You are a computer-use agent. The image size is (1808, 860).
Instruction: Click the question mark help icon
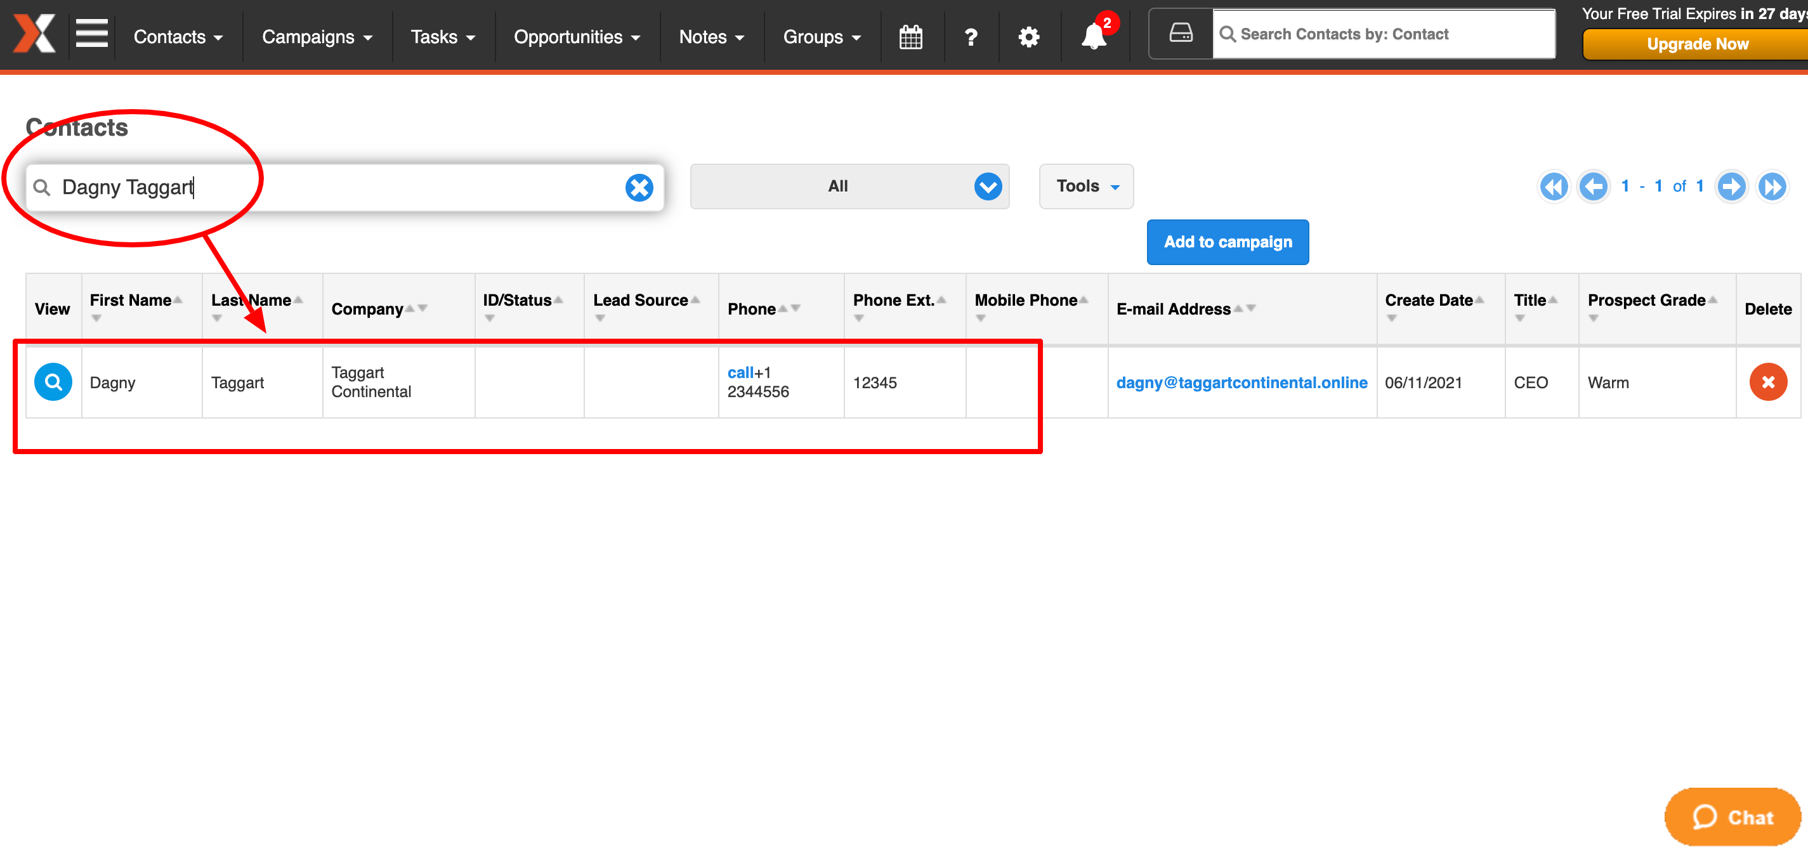pyautogui.click(x=971, y=37)
